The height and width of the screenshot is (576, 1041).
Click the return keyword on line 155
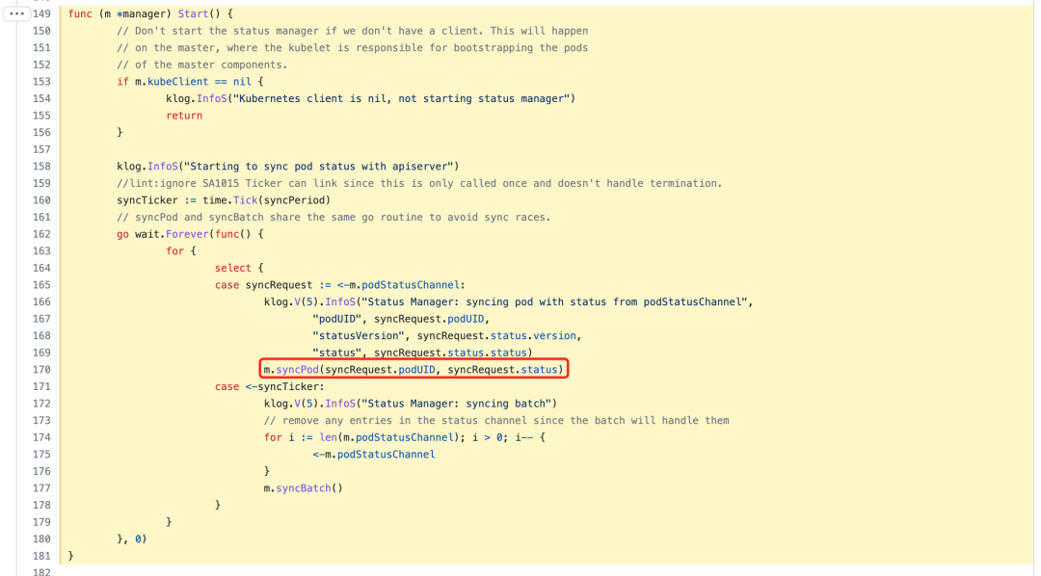point(184,116)
